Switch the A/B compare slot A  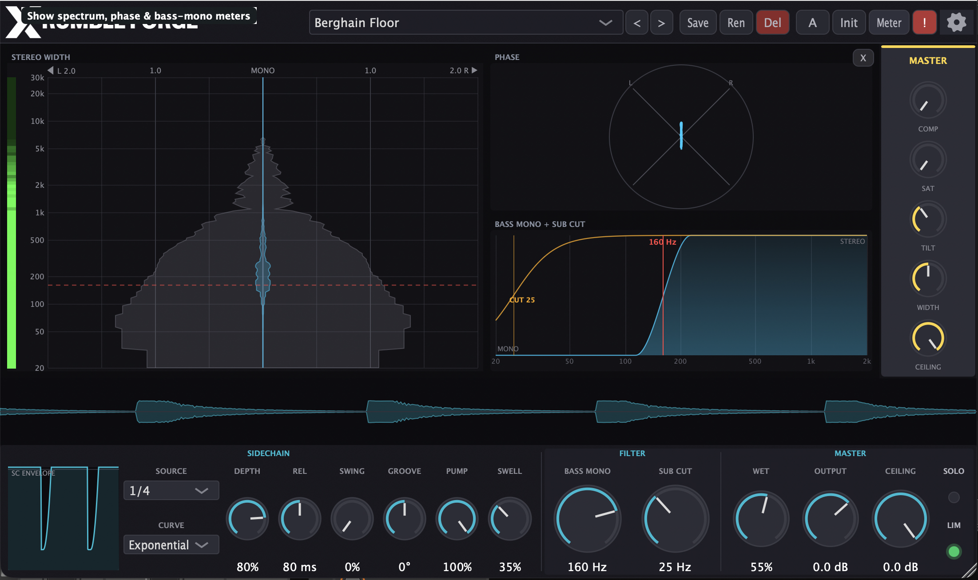click(x=812, y=23)
